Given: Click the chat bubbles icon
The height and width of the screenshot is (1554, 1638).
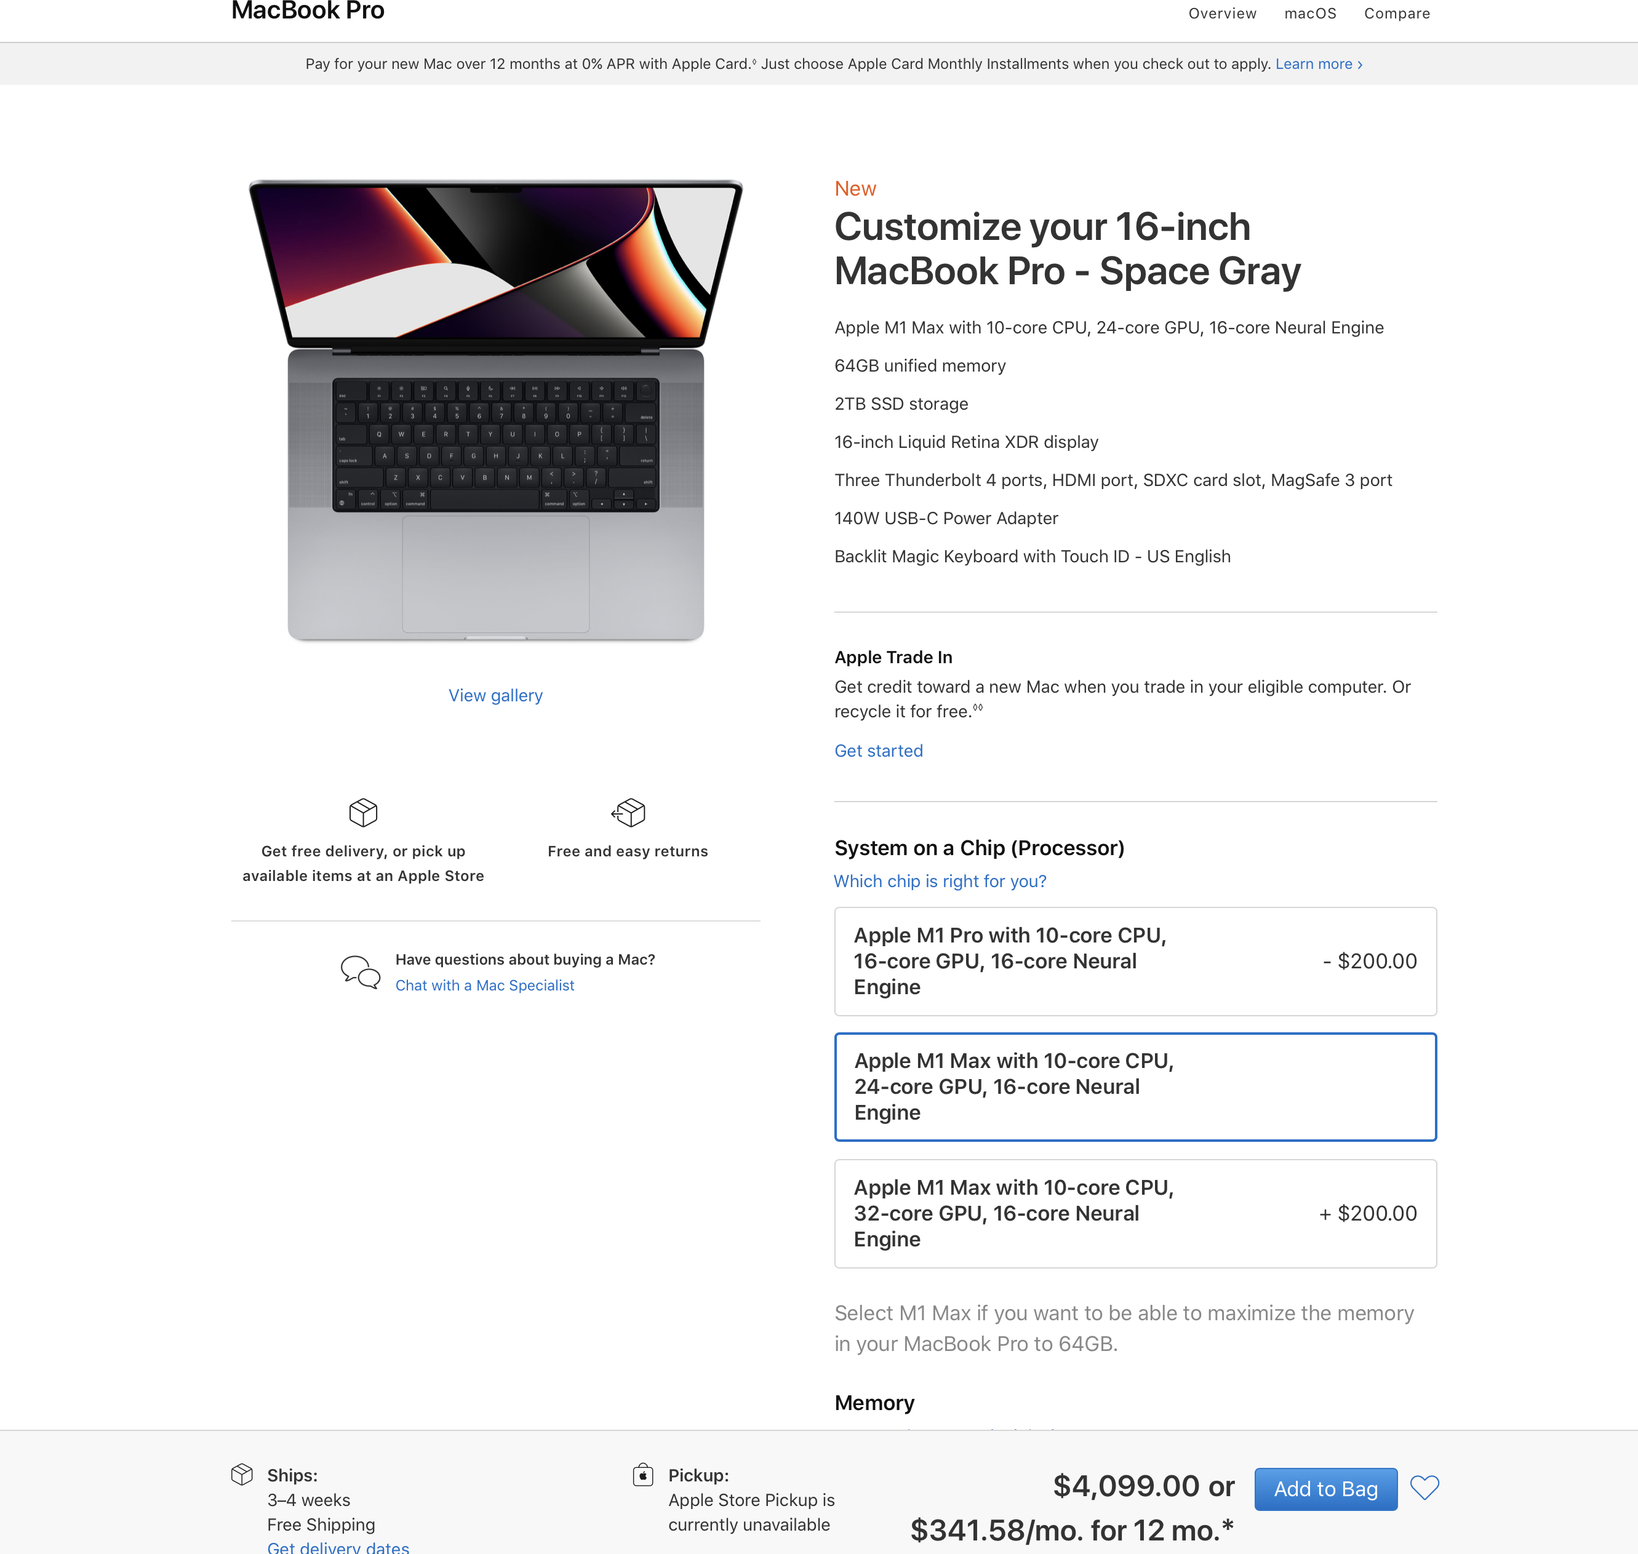Looking at the screenshot, I should 361,971.
